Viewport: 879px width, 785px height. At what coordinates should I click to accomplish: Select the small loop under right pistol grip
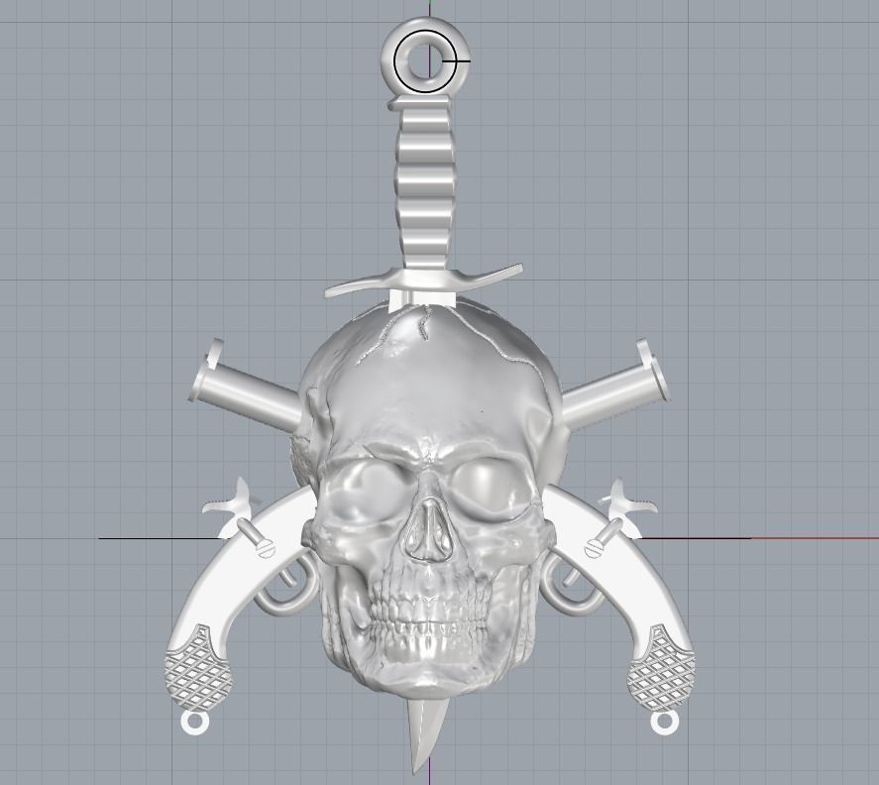[x=665, y=723]
